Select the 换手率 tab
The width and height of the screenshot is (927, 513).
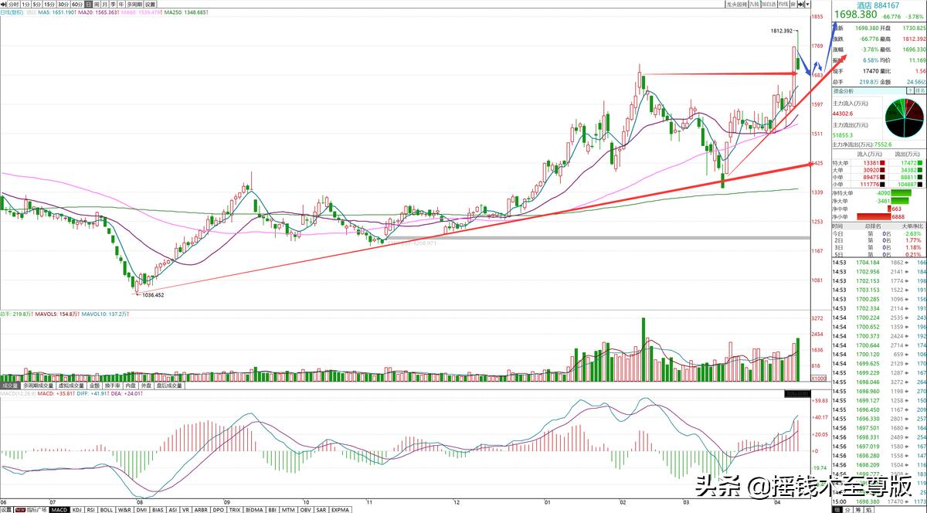point(113,385)
